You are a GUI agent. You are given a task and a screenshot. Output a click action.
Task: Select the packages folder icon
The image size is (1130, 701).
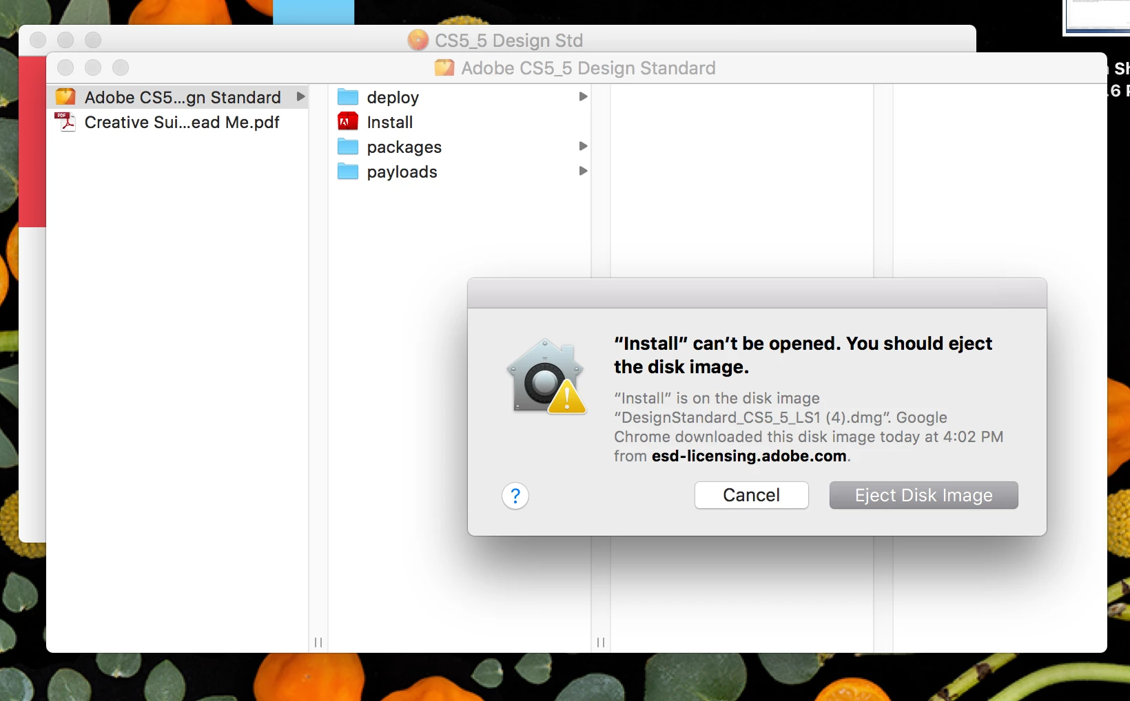[x=348, y=147]
